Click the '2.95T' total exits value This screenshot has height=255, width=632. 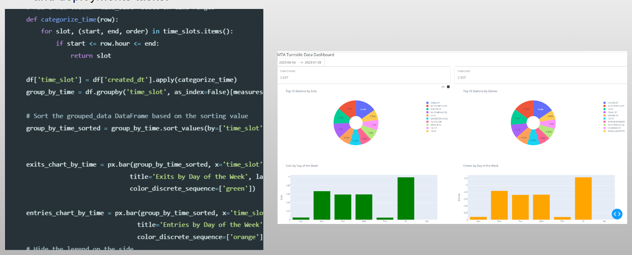(462, 78)
